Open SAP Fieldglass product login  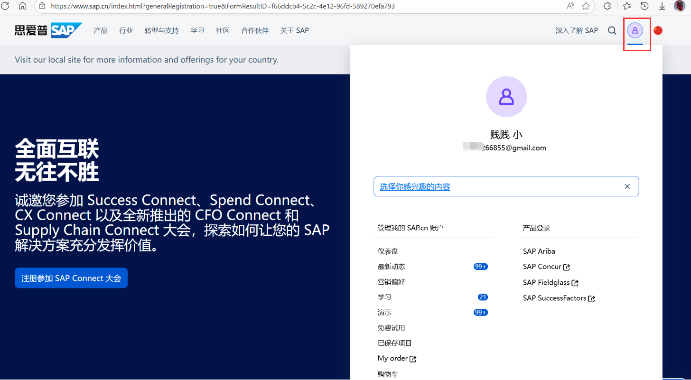[546, 283]
